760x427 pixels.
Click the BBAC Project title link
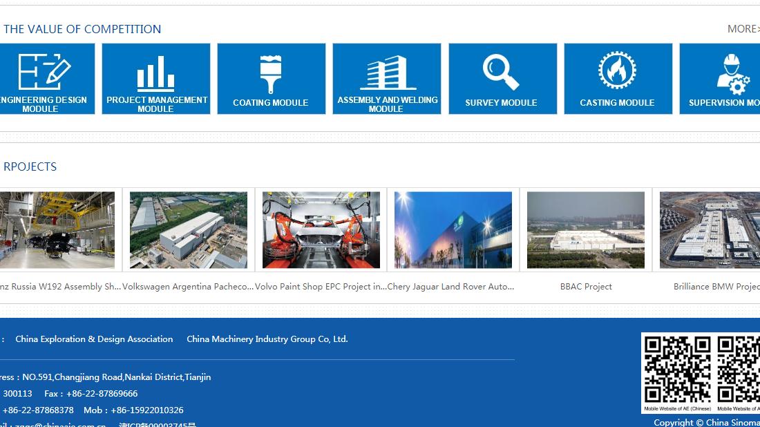tap(586, 287)
